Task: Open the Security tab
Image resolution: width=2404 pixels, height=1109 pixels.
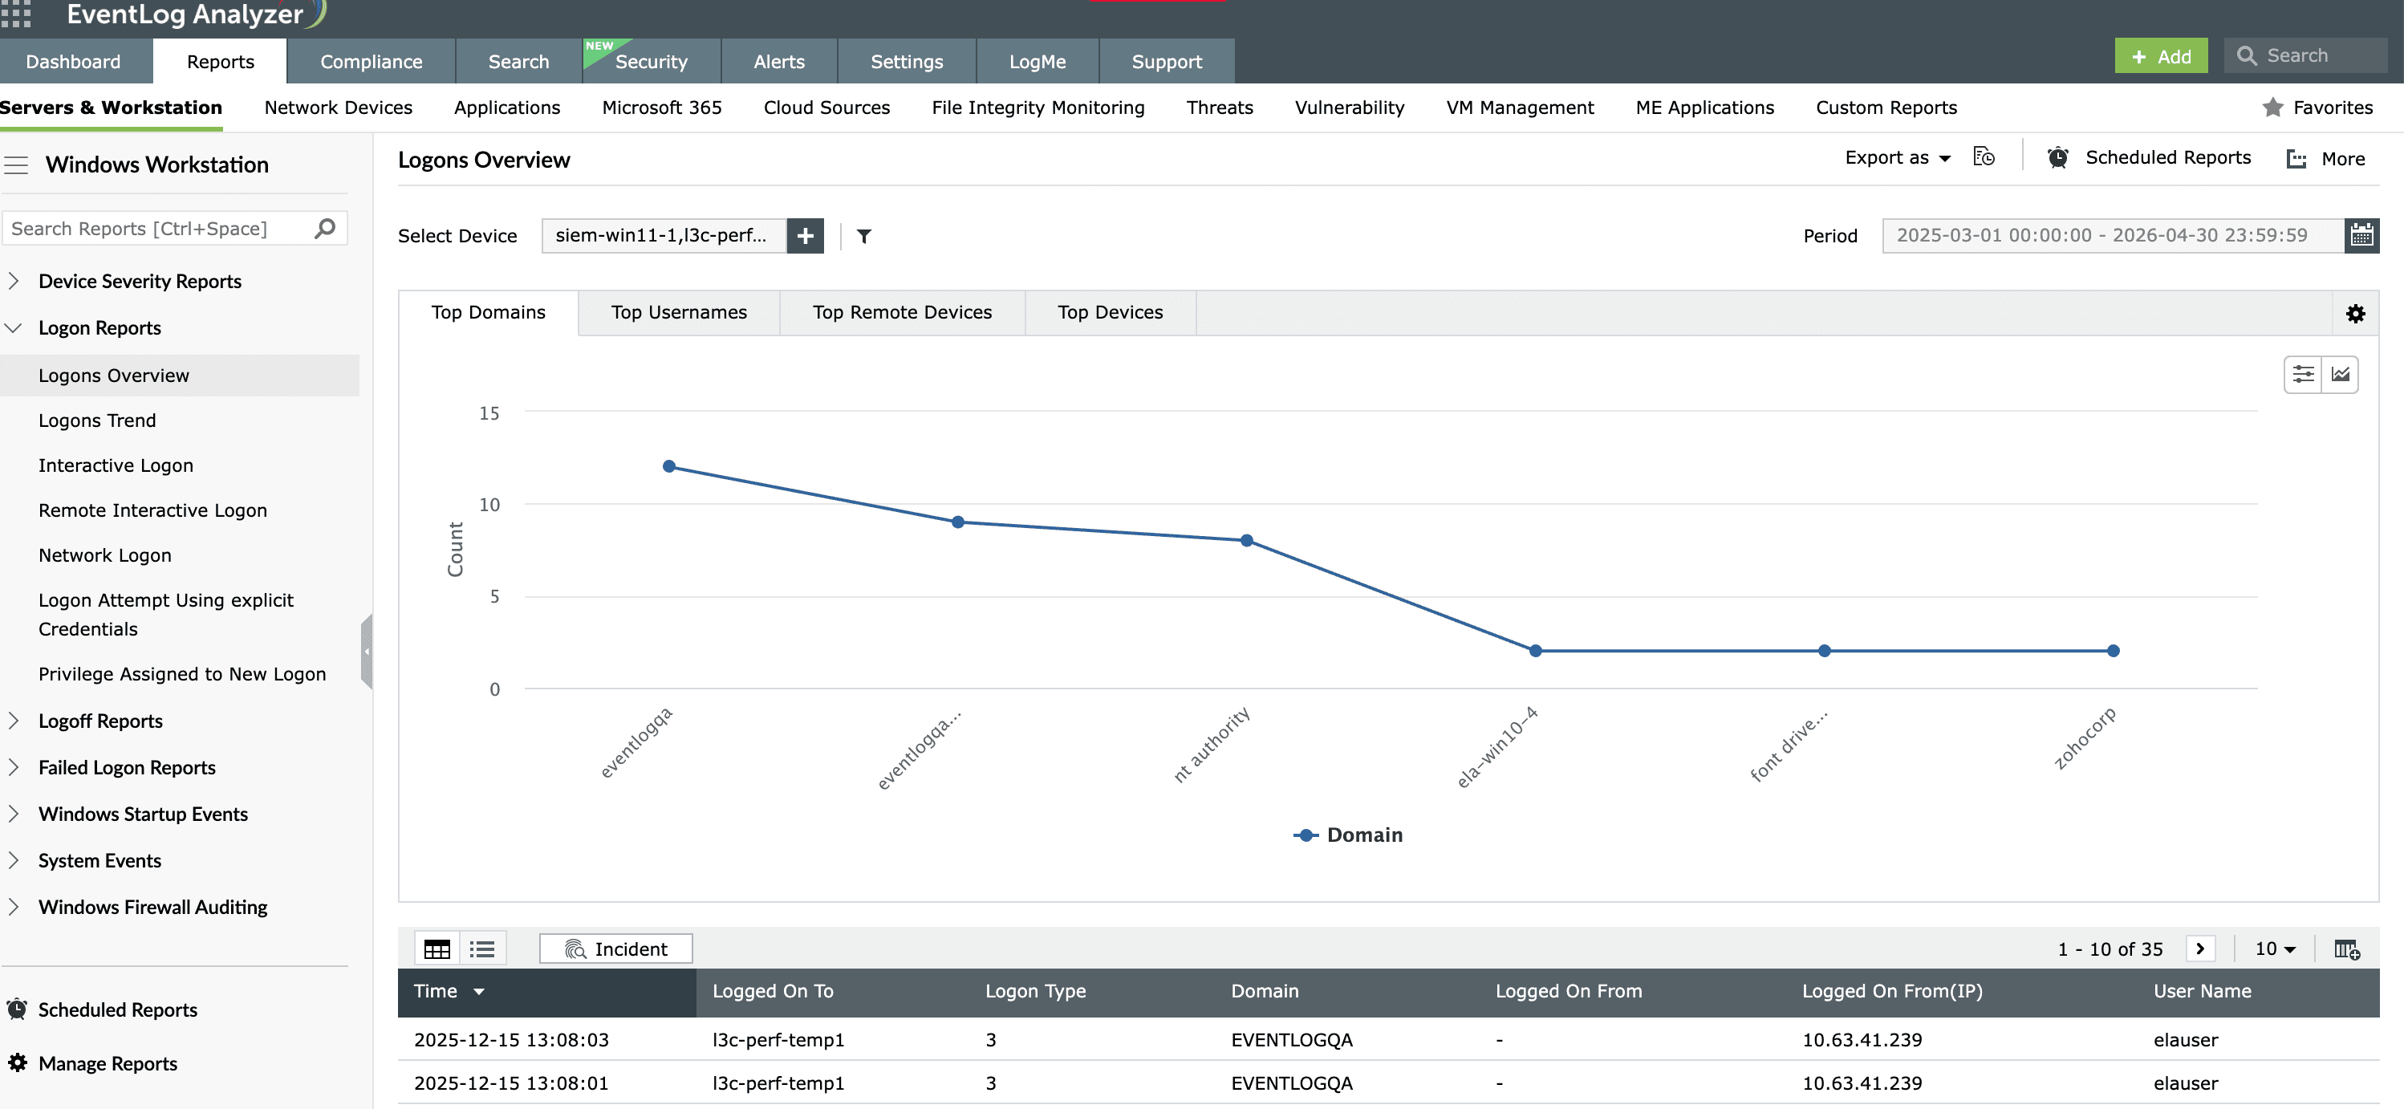Action: (652, 62)
